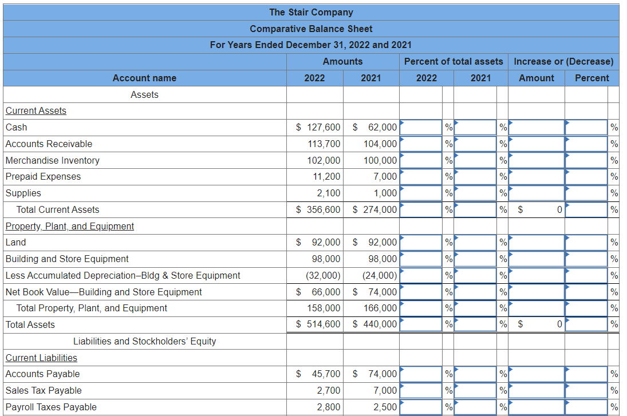The height and width of the screenshot is (416, 627).
Task: Click 'Liabilities and Stockholders' Equity' heading
Action: click(144, 341)
